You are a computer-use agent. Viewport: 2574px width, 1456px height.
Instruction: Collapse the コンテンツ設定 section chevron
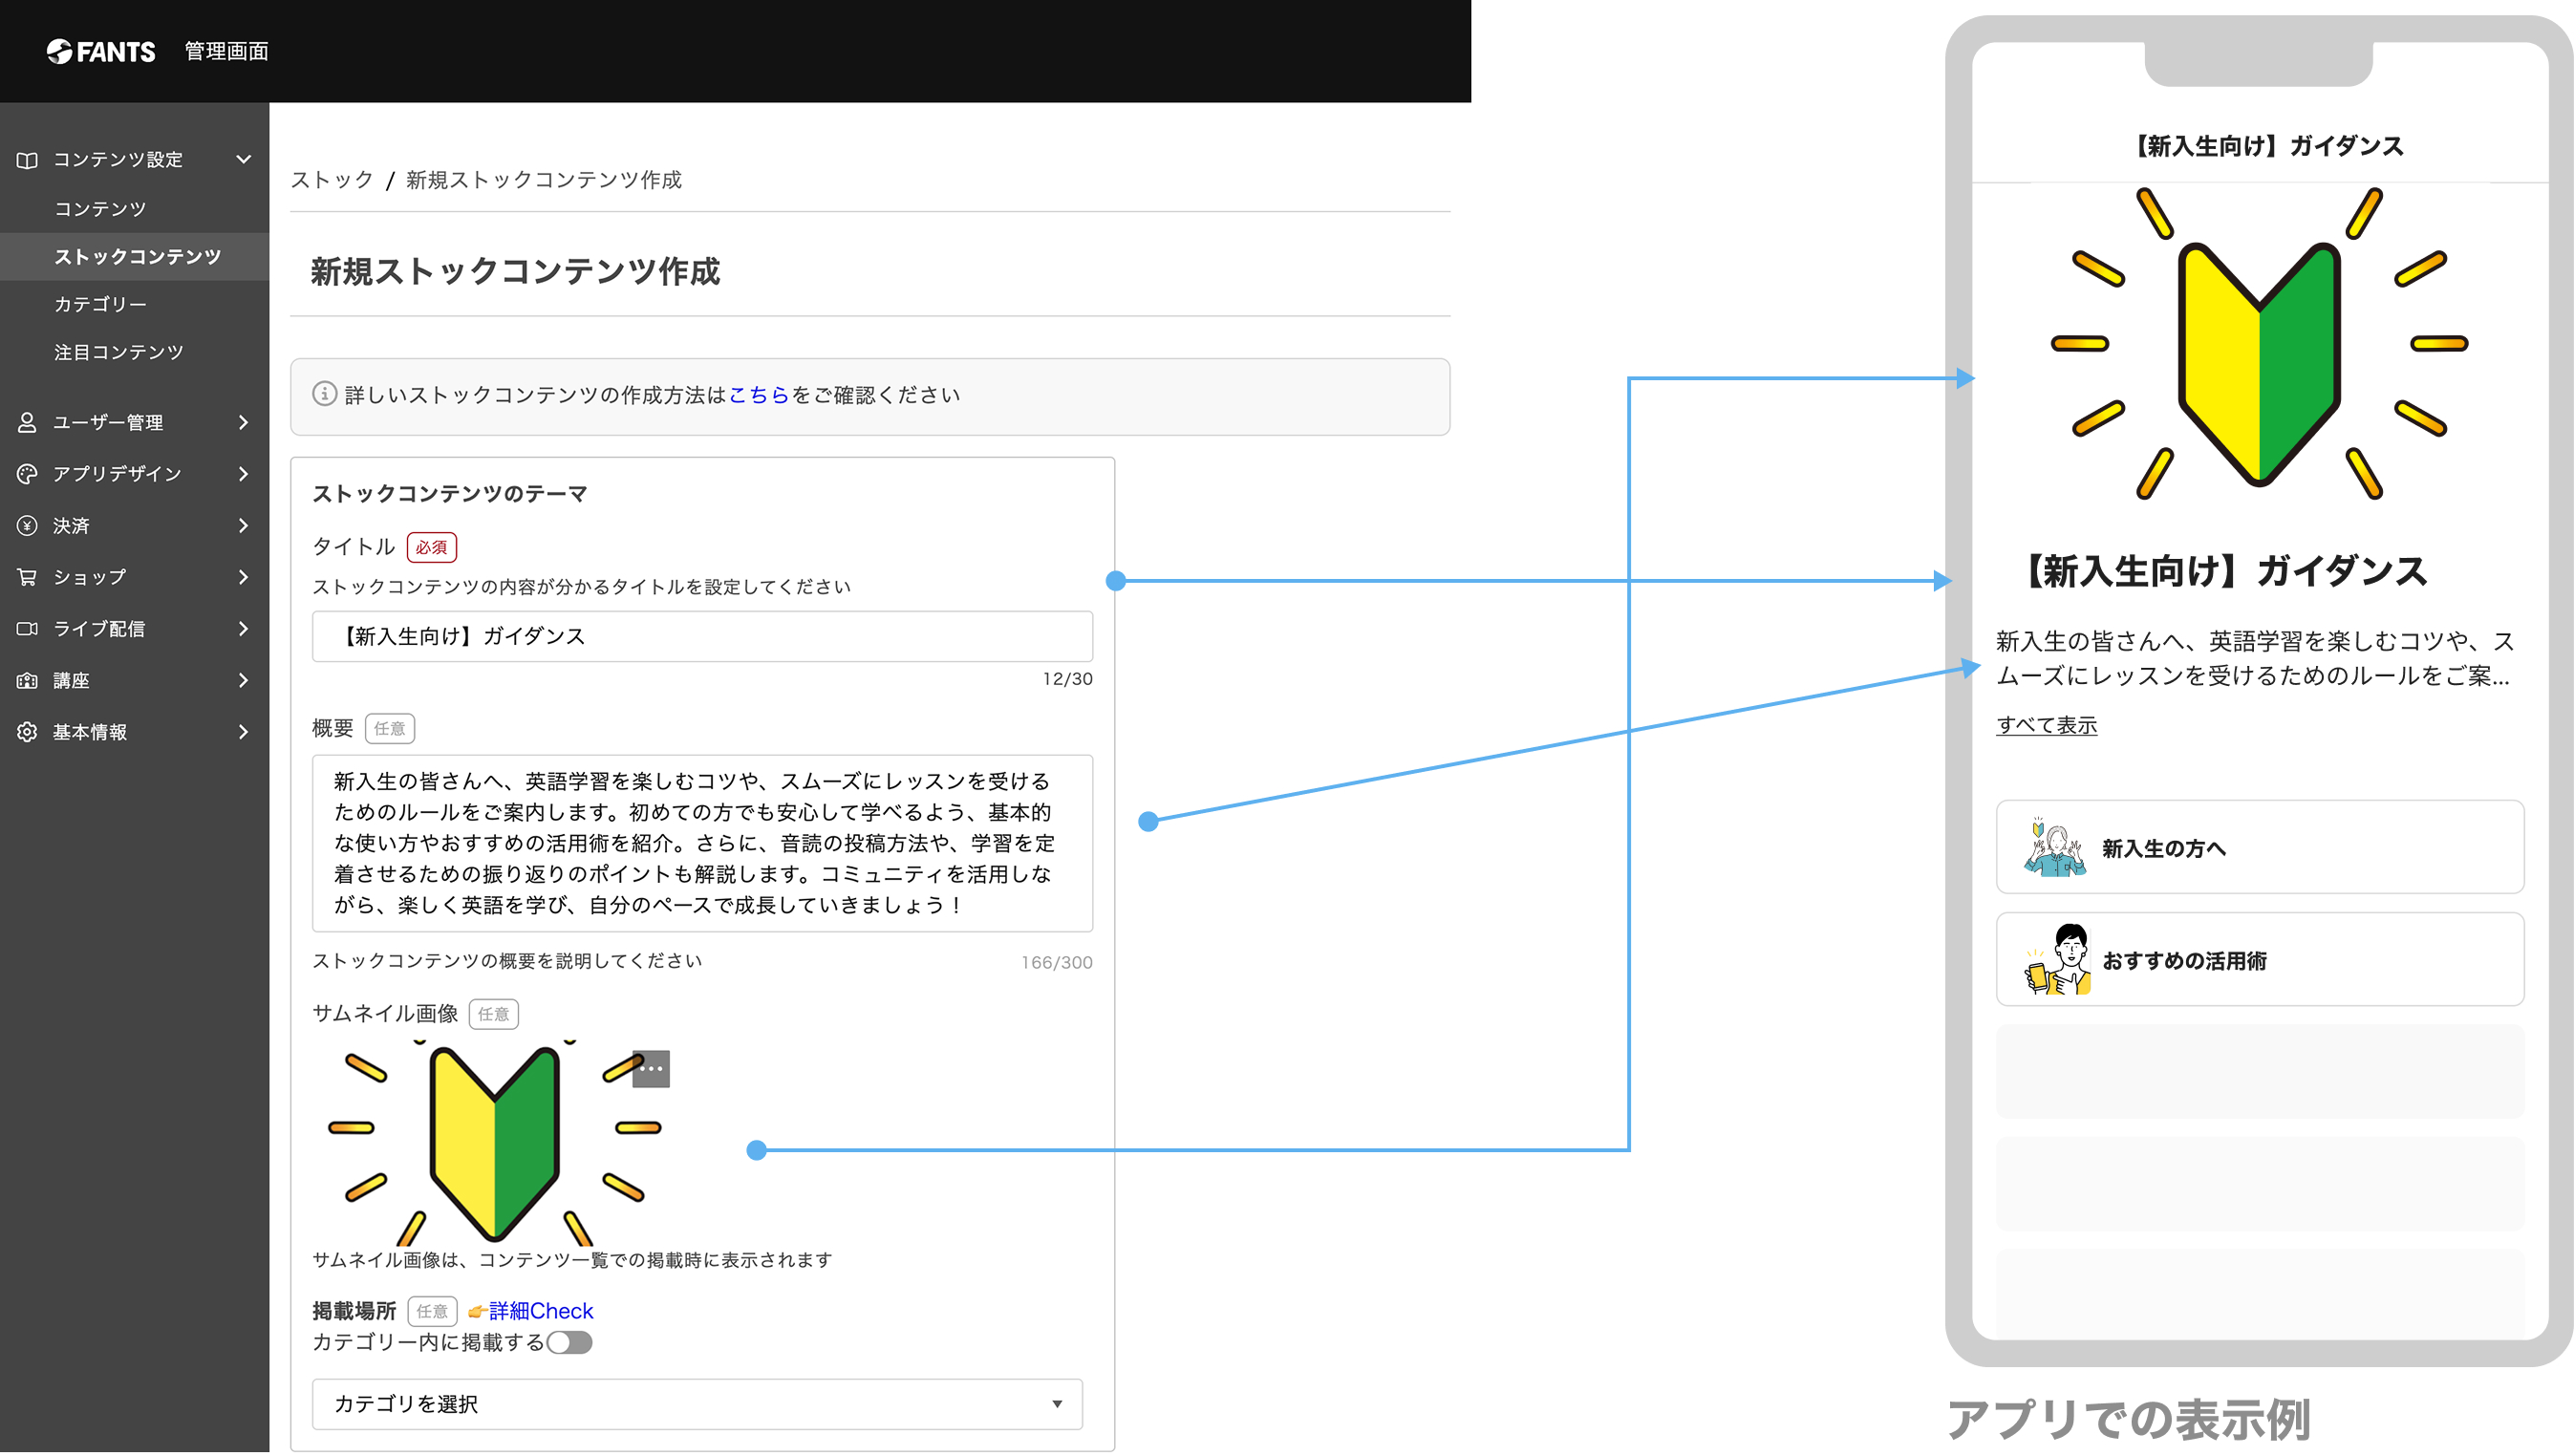[243, 160]
